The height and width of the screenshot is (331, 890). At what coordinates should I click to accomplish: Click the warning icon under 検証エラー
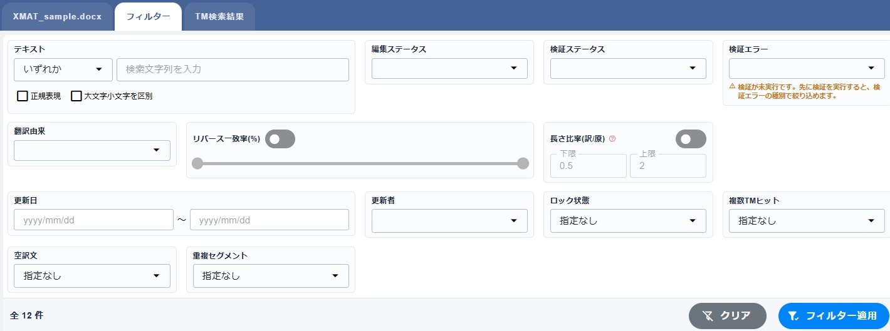[732, 86]
